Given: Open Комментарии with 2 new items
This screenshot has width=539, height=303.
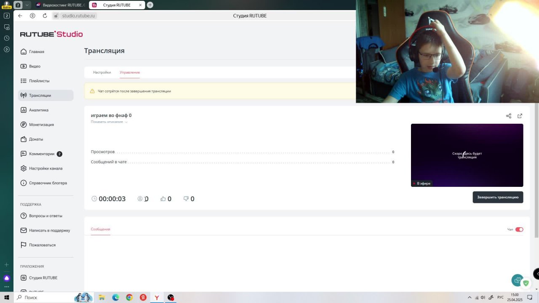Looking at the screenshot, I should [x=45, y=154].
